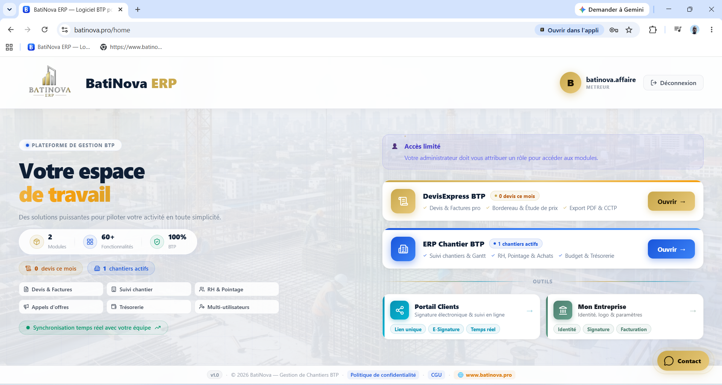The height and width of the screenshot is (385, 722).
Task: Open www.batinova.pro footer link
Action: pyautogui.click(x=485, y=375)
